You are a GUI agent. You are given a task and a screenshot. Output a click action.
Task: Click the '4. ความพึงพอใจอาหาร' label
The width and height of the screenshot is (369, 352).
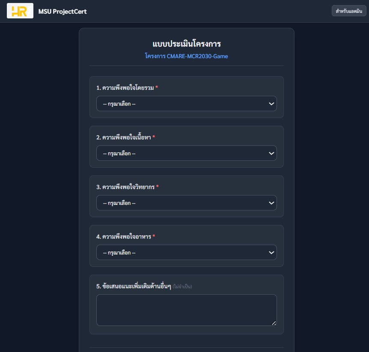point(124,237)
